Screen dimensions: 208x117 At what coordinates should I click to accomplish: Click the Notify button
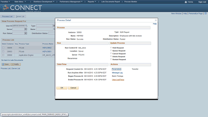tap(16, 64)
